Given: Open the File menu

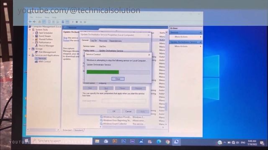Looking at the screenshot, I should (31, 17).
